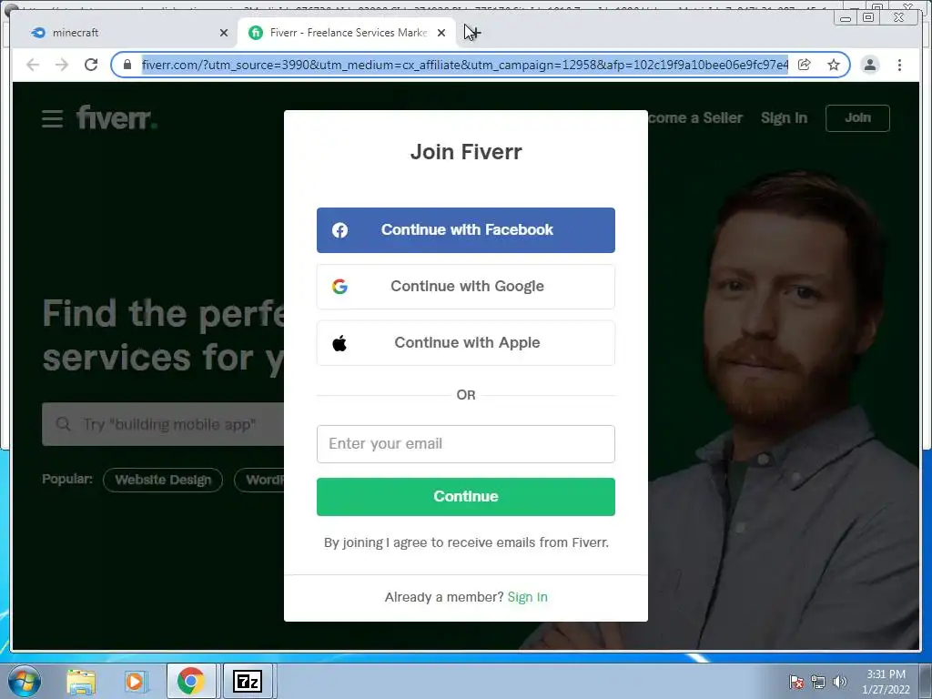Switch to the minecraft tab
The image size is (932, 699).
tap(125, 33)
